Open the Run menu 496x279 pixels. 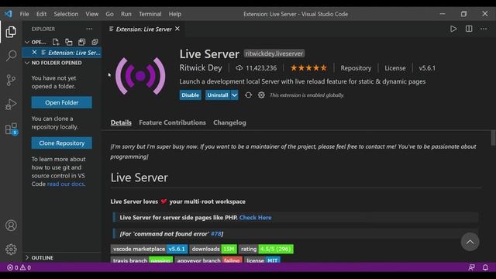click(x=126, y=14)
